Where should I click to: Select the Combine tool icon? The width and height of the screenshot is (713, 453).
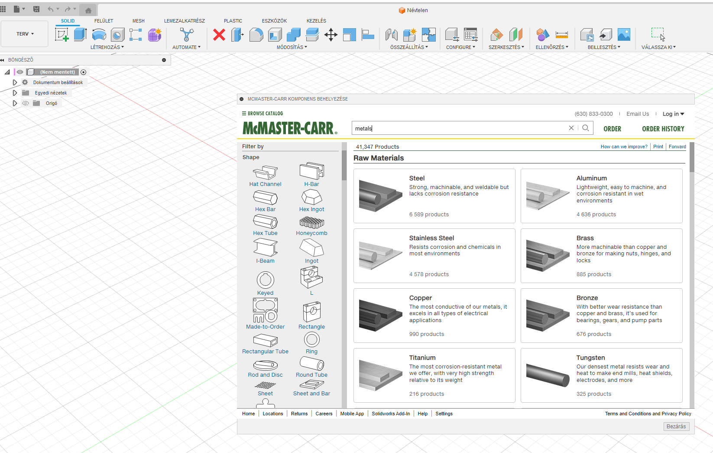click(x=293, y=35)
